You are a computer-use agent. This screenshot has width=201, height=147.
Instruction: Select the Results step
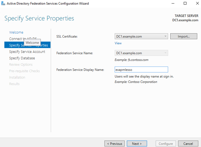pyautogui.click(x=14, y=84)
